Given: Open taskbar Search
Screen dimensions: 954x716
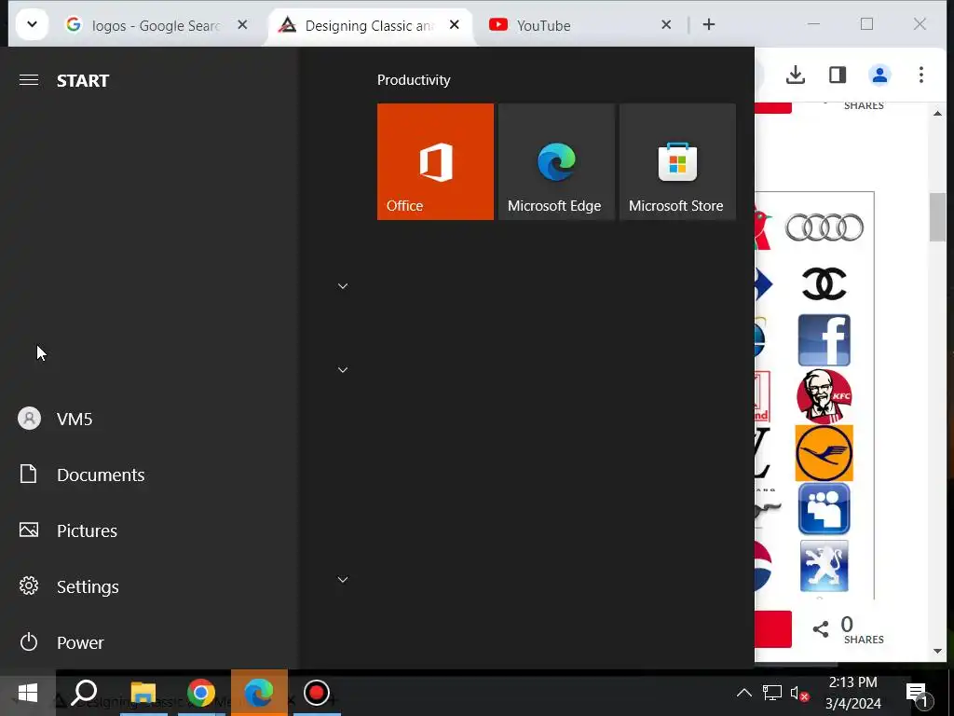Looking at the screenshot, I should (x=85, y=693).
